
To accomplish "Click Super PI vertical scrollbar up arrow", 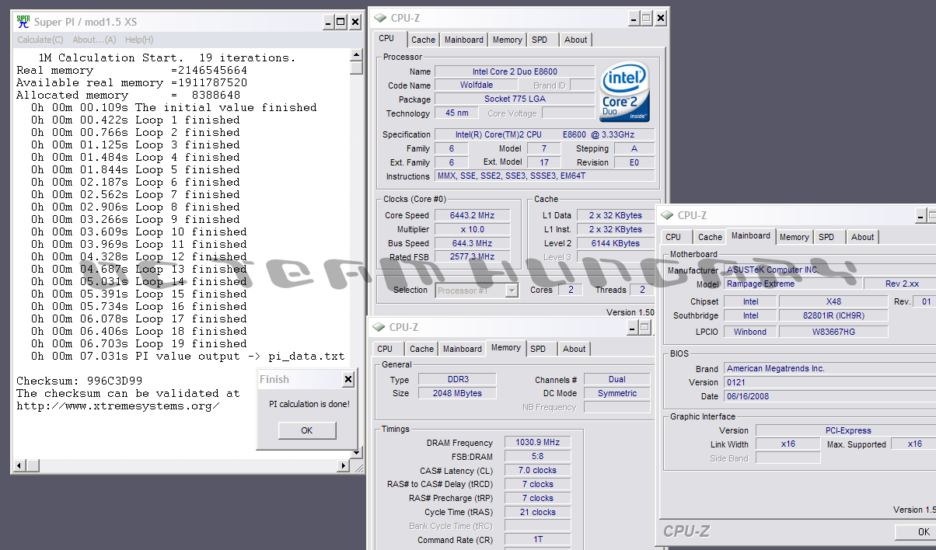I will pos(356,55).
